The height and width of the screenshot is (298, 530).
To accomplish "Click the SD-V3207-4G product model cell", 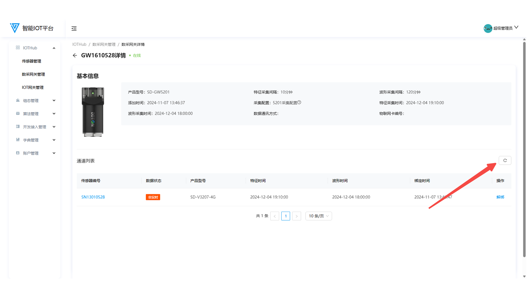I will [203, 197].
